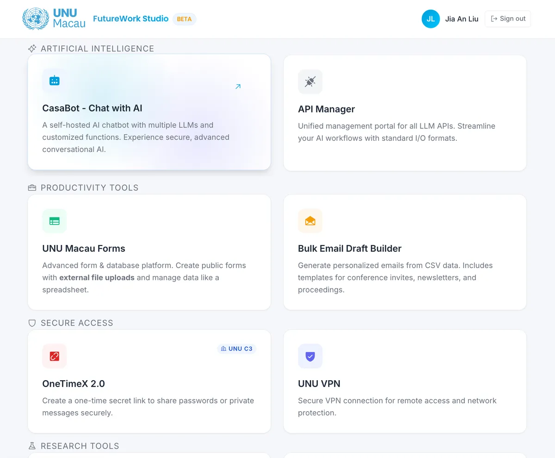Click the Artificial Intelligence sparkle icon
This screenshot has width=555, height=458.
(32, 49)
